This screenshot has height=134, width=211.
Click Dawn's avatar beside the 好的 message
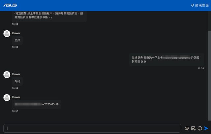pos(7,74)
